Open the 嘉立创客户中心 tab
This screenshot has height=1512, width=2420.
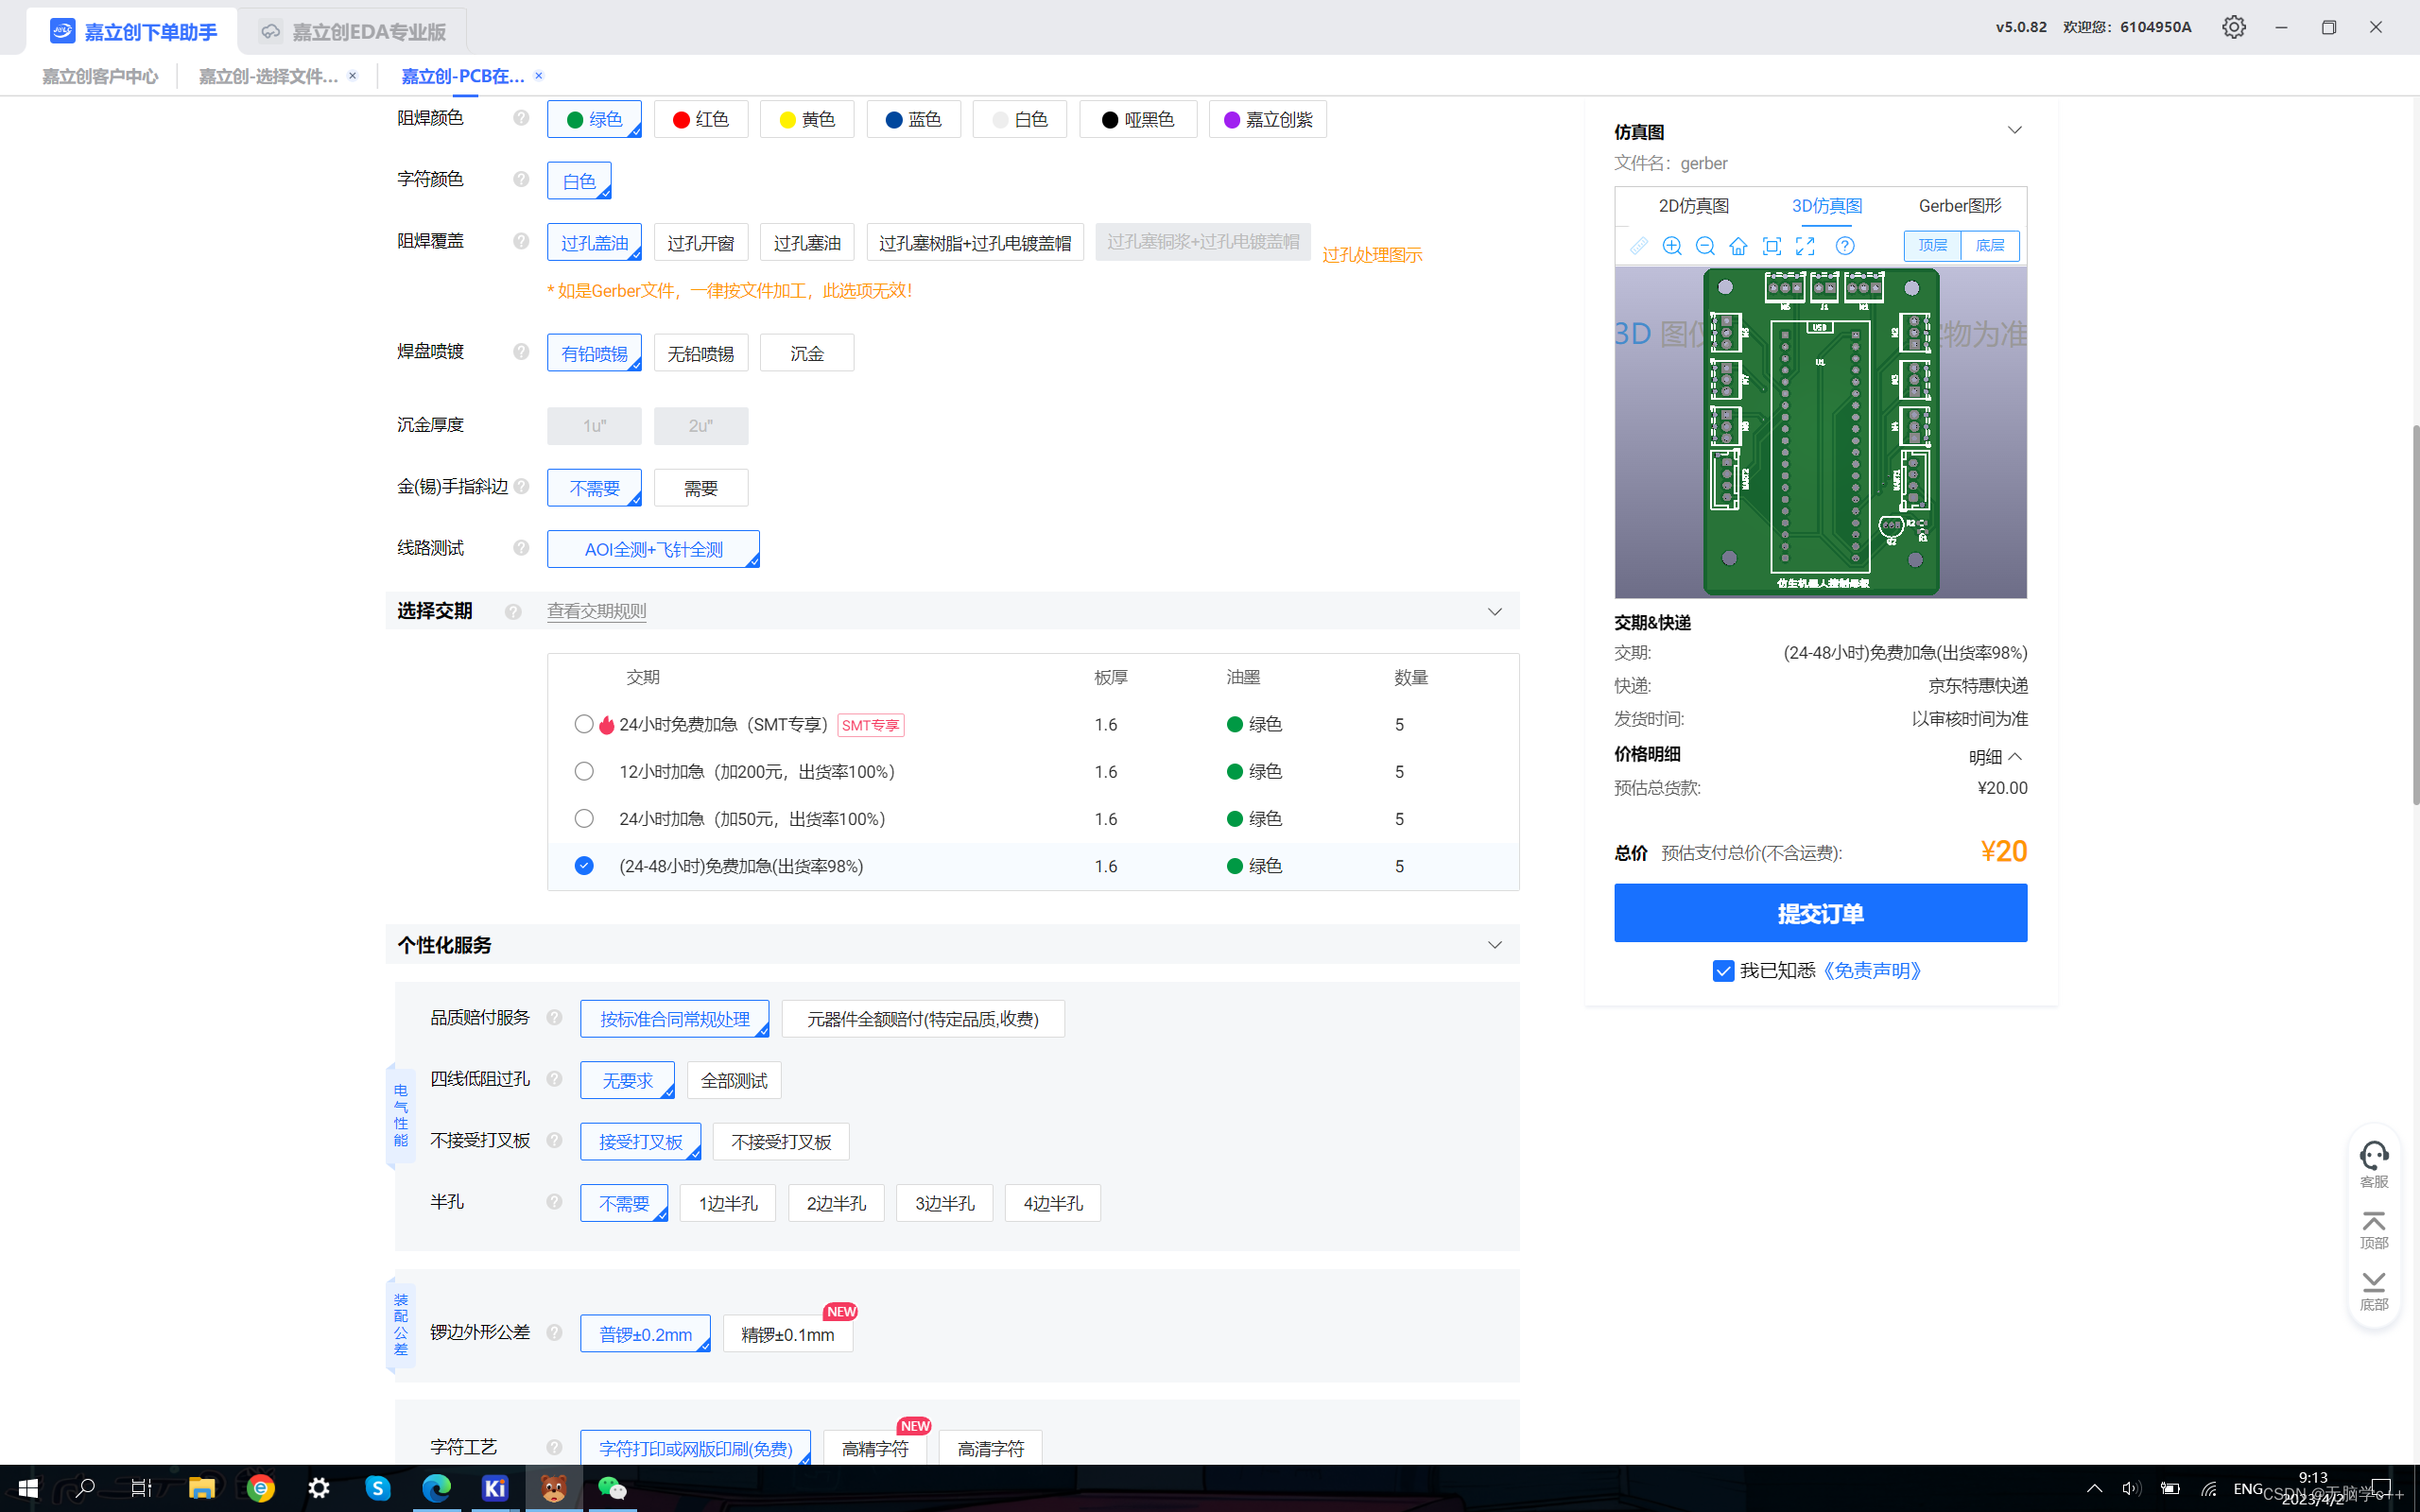(x=100, y=77)
